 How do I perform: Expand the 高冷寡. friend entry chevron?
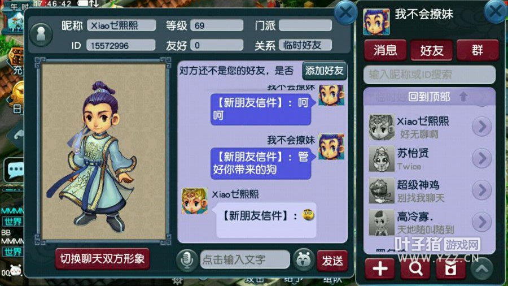click(x=482, y=222)
